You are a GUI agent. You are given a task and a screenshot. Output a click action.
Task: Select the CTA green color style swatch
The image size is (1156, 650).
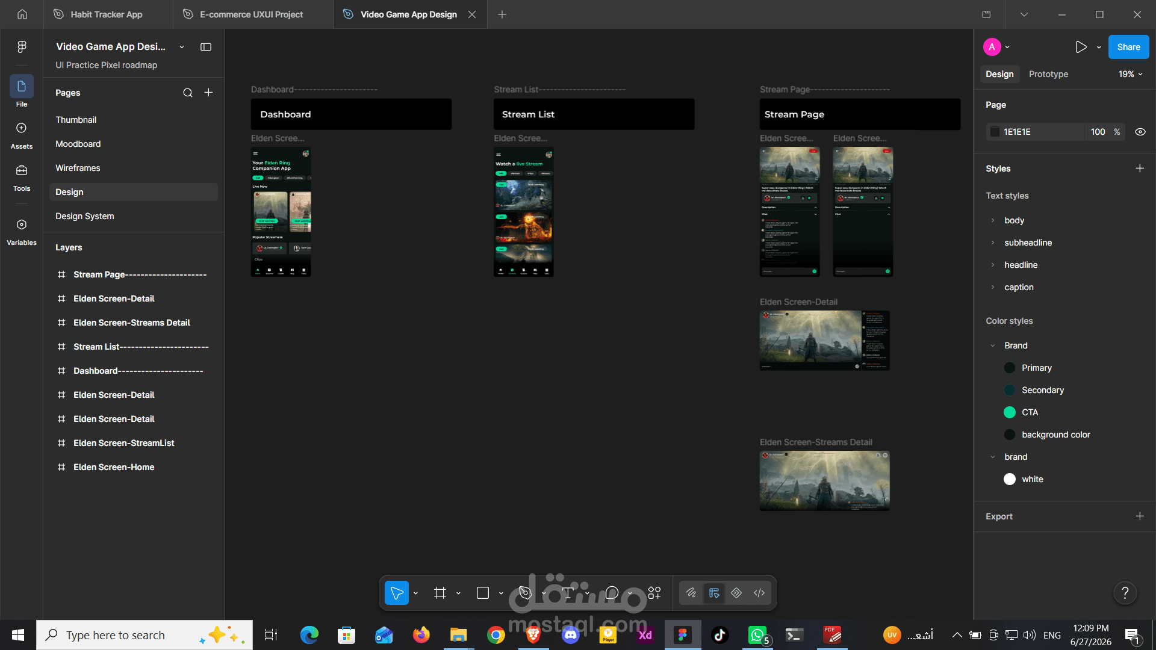(x=1010, y=412)
